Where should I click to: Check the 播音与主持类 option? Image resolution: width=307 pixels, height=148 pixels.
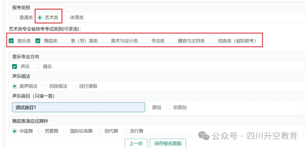(172, 41)
